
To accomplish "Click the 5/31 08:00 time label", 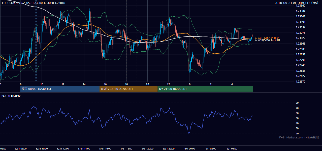I will pyautogui.click(x=21, y=149).
